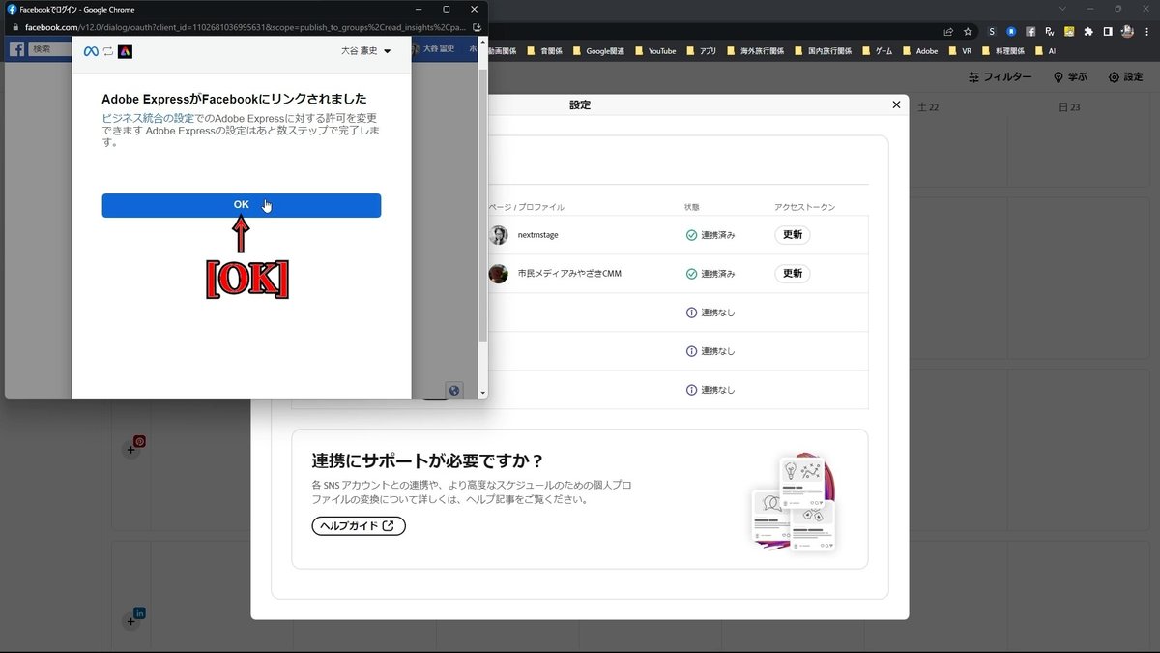Open the 料理関係 bookmark folder
1160x653 pixels.
[1003, 50]
